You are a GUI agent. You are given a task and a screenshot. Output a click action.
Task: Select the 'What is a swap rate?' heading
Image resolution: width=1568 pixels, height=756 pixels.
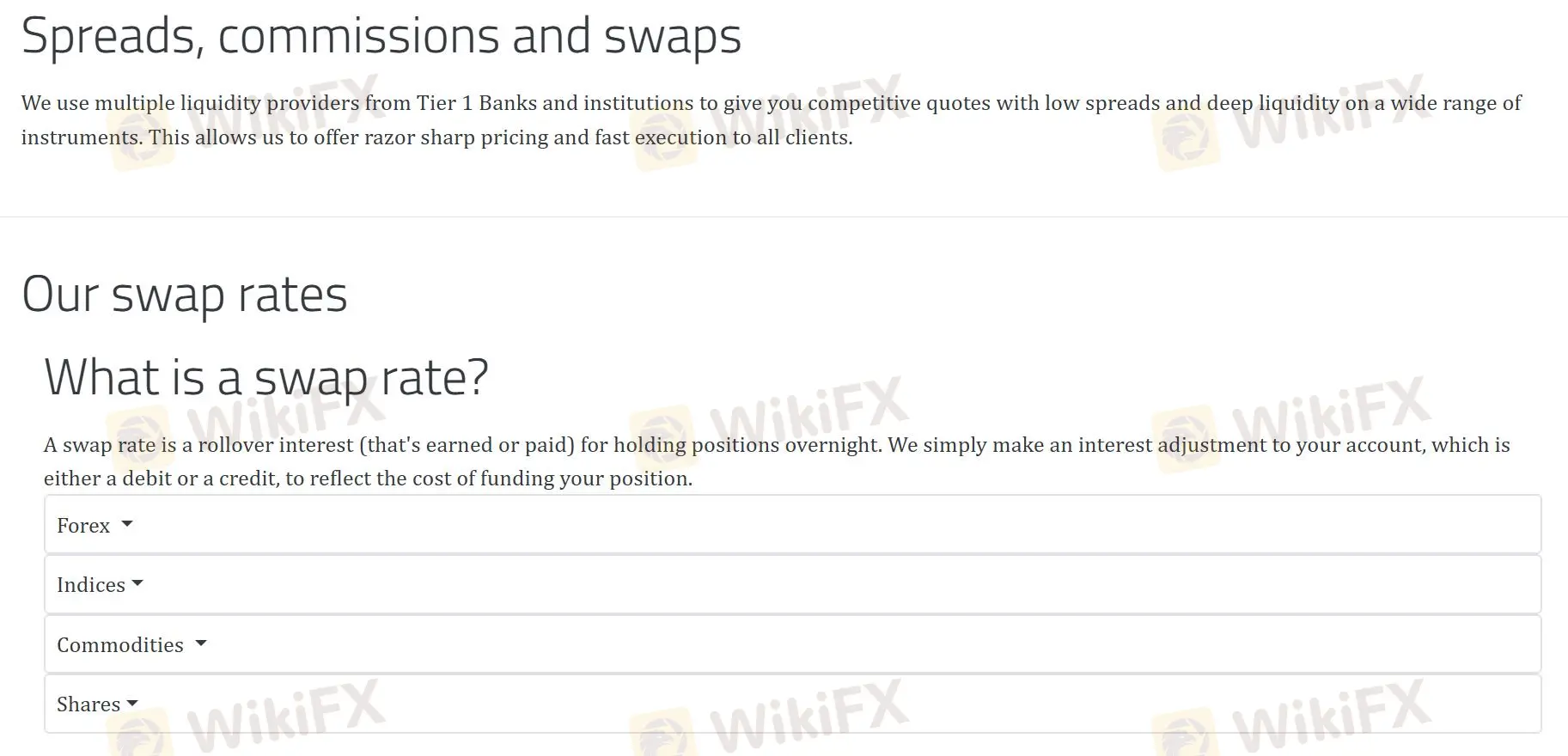(x=266, y=376)
